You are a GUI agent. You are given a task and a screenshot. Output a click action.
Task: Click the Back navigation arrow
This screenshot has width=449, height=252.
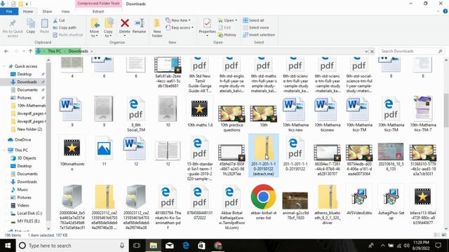tap(6, 51)
